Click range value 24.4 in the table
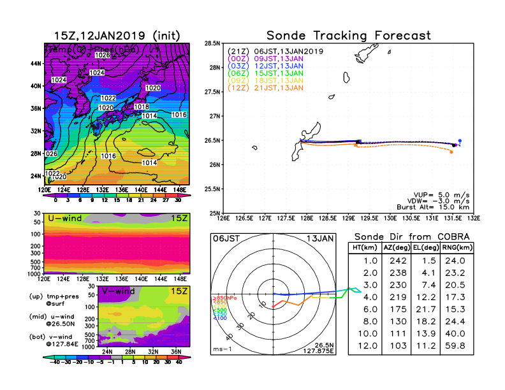 (x=455, y=321)
